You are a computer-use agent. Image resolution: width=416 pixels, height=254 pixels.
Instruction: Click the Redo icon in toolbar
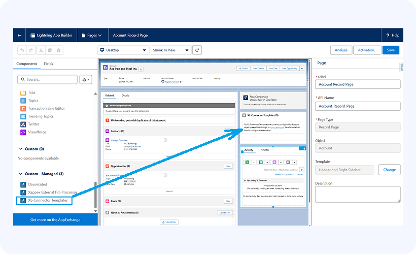click(x=31, y=50)
